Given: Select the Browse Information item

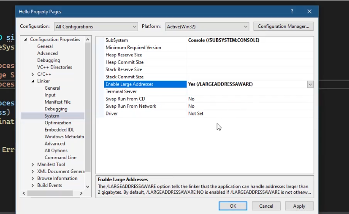Looking at the screenshot, I should 57,178.
